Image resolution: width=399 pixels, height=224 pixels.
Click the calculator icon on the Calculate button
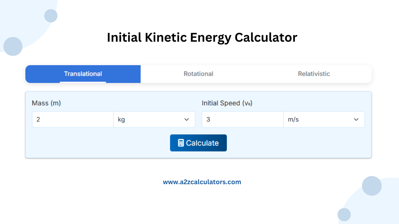click(180, 143)
